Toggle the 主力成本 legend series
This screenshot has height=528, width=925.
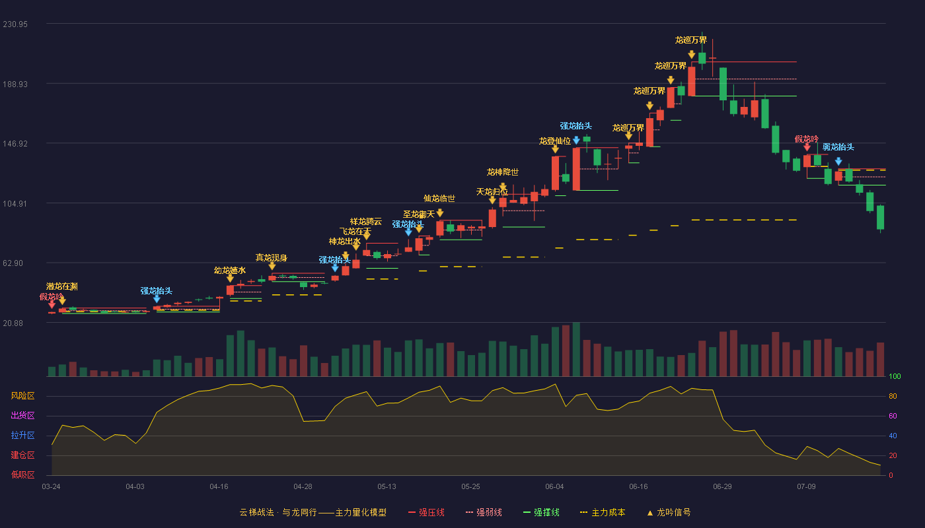[x=603, y=512]
